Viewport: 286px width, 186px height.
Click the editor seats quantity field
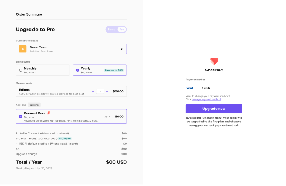point(100,91)
